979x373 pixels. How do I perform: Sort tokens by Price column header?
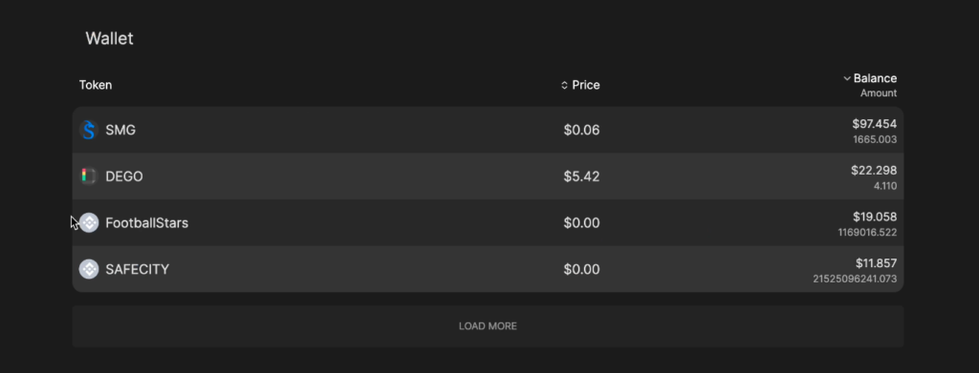point(586,85)
